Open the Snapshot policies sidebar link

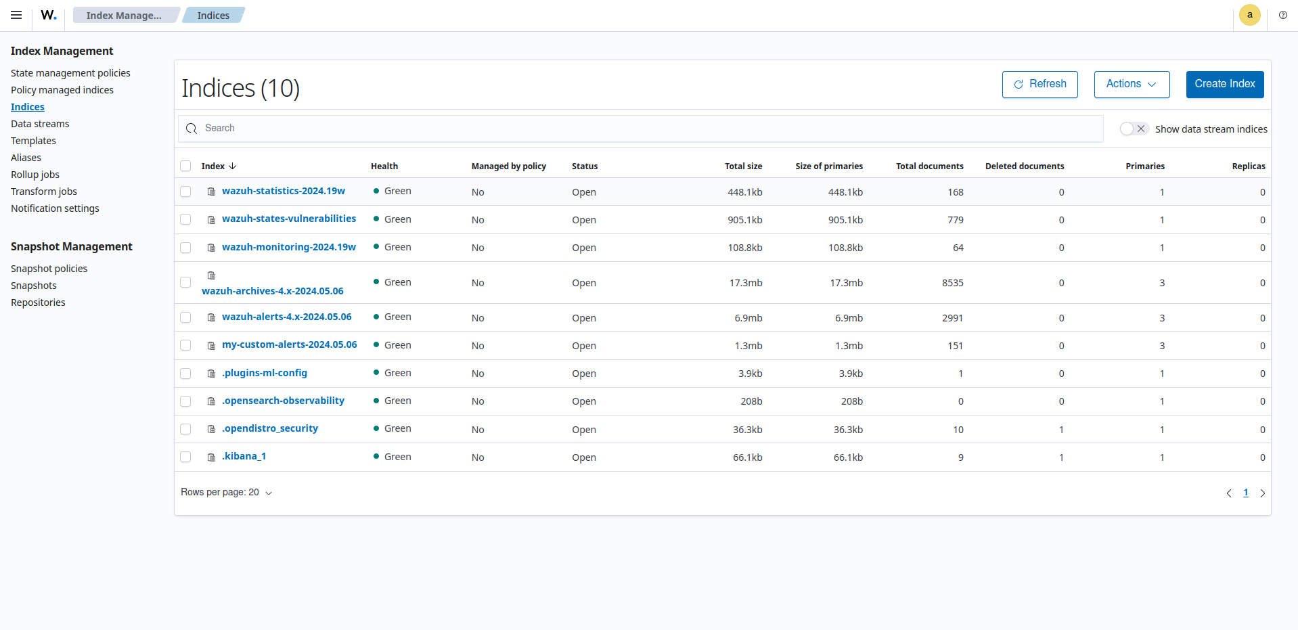point(49,268)
